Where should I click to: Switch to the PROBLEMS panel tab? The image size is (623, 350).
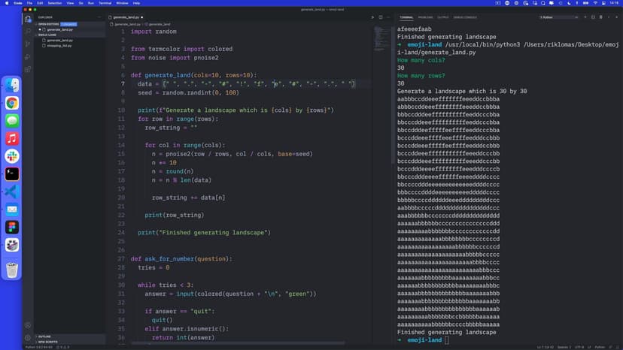426,17
